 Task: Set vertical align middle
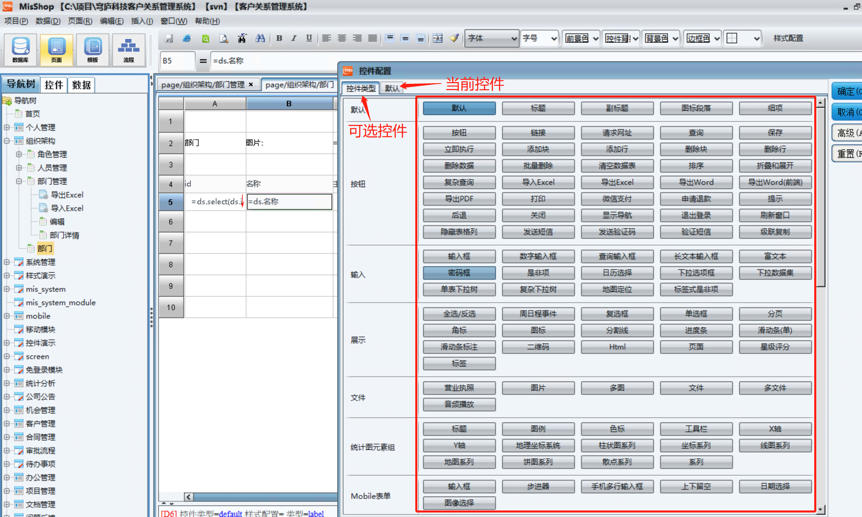[x=405, y=38]
